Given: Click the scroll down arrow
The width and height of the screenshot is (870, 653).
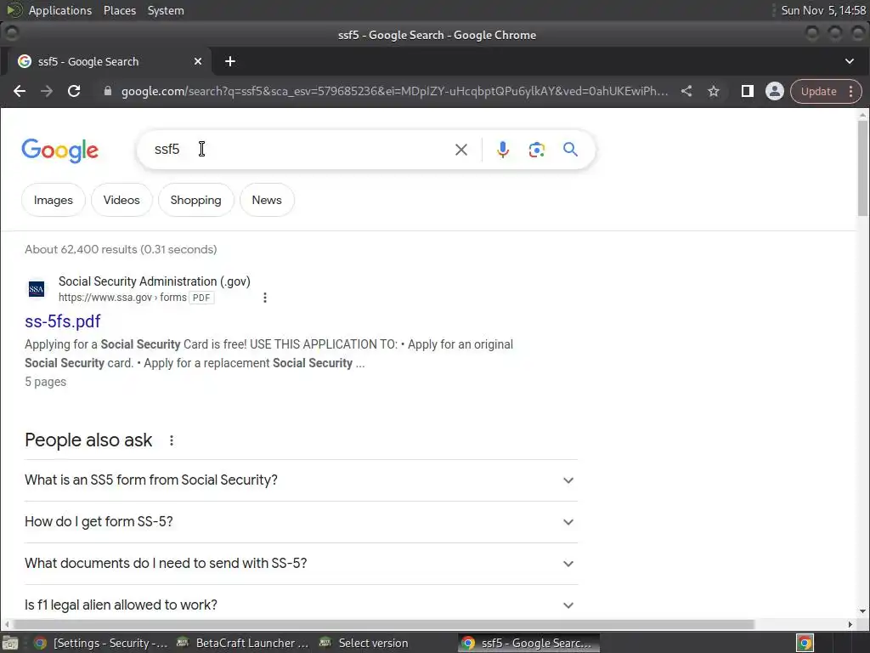Looking at the screenshot, I should 862,611.
